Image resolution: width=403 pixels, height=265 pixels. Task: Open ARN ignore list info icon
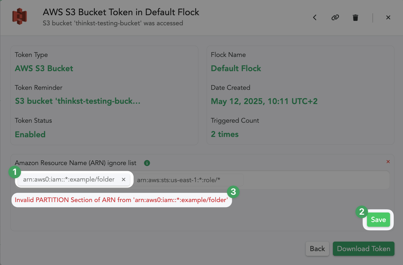(x=147, y=163)
